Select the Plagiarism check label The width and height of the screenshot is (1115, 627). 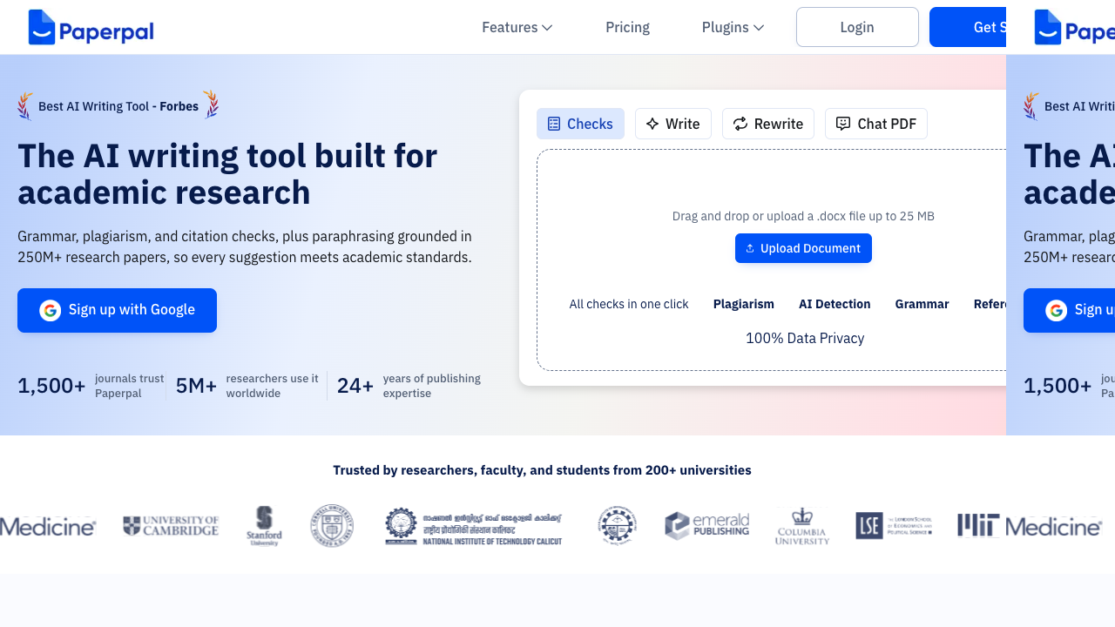(744, 304)
